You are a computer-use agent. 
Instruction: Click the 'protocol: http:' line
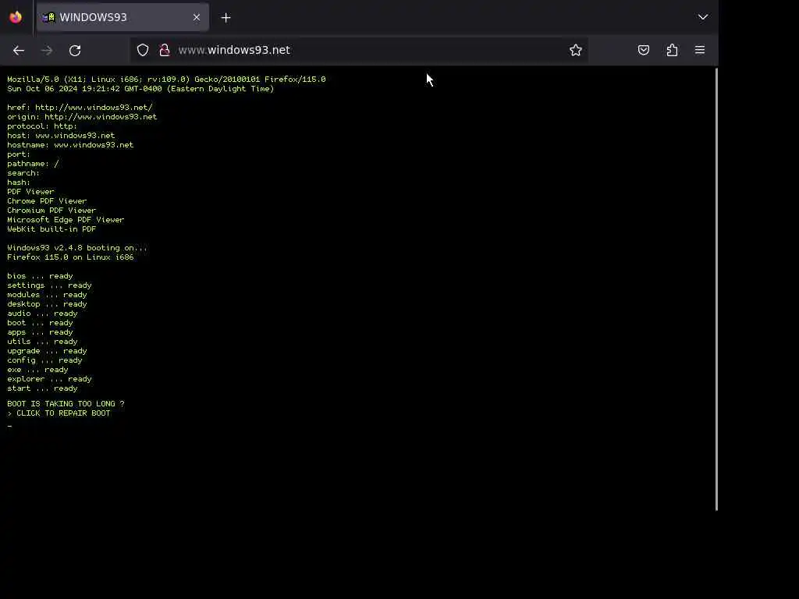click(42, 126)
